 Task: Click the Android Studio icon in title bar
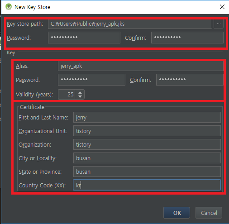tap(9, 7)
